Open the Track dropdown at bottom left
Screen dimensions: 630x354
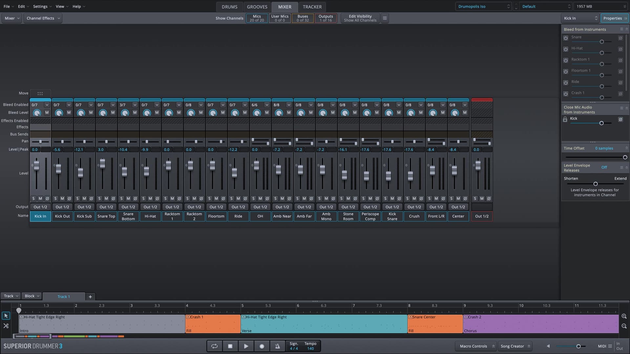10,296
